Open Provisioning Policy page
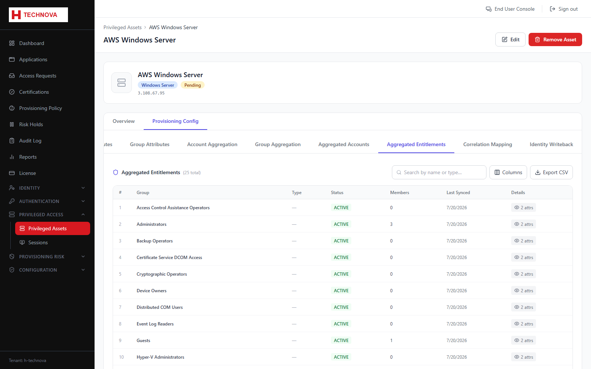Image resolution: width=591 pixels, height=369 pixels. point(47,108)
